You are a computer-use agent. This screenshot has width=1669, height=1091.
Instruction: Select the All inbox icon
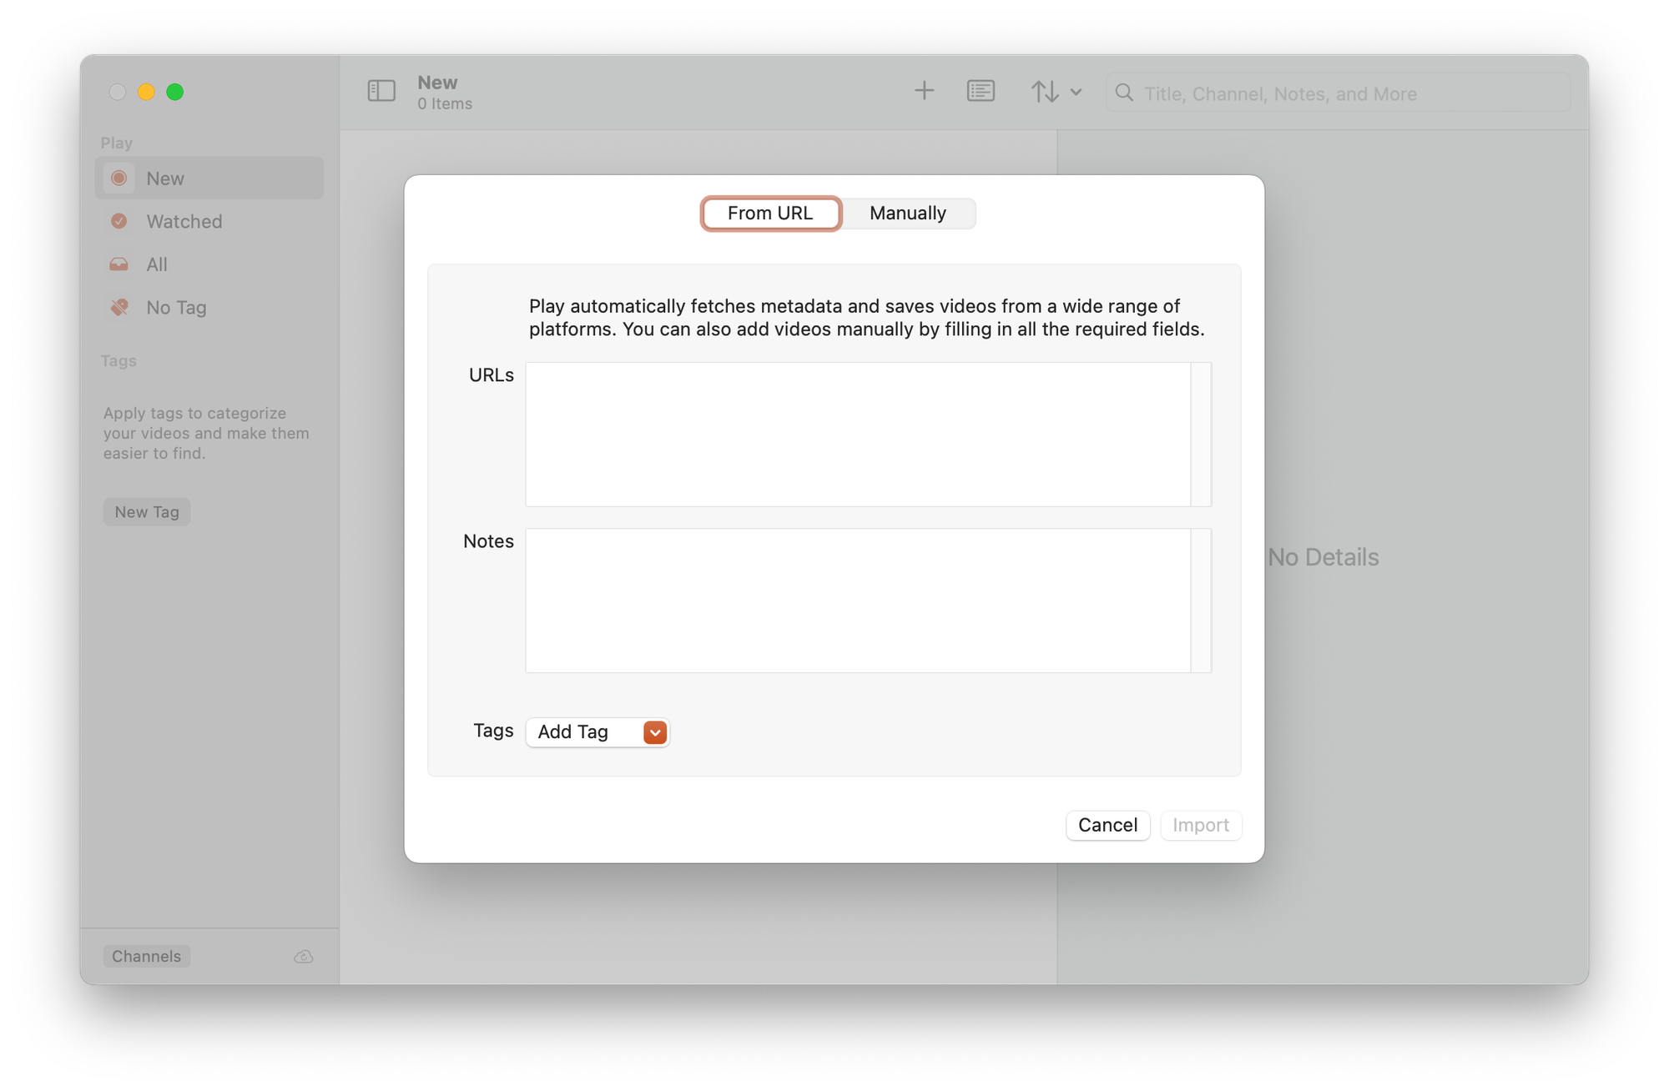point(119,264)
